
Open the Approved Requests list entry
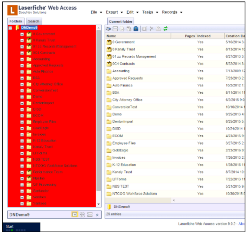(128, 78)
